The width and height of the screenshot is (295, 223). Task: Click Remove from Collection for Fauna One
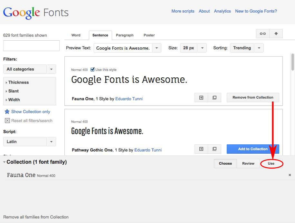tap(253, 97)
